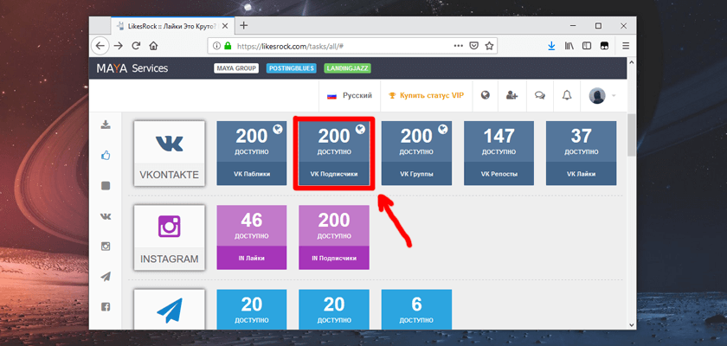Click the Facebook icon in left sidebar
Screen dimensions: 727x346
tap(106, 306)
